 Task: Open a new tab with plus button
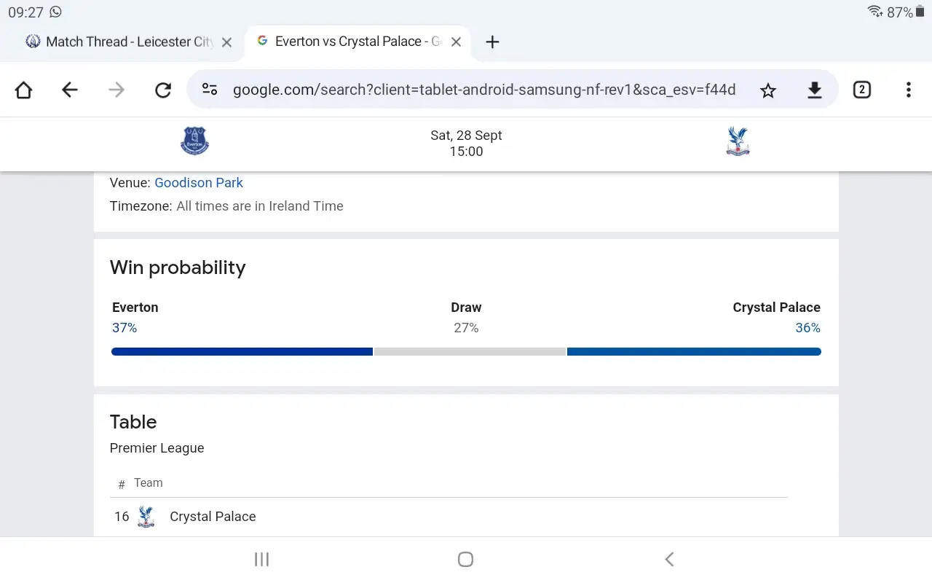point(492,42)
